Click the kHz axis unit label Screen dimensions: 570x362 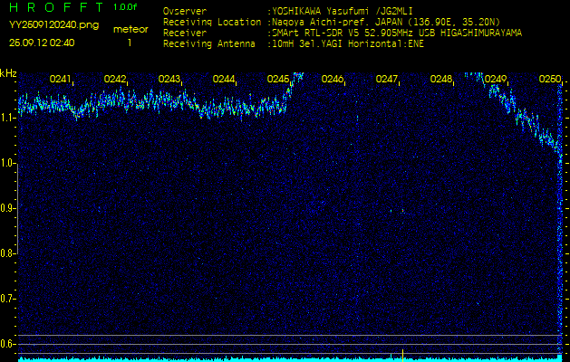(8, 73)
